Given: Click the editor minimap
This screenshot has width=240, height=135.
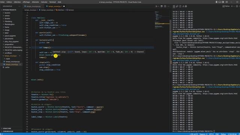Looking at the screenshot, I should 162,20.
